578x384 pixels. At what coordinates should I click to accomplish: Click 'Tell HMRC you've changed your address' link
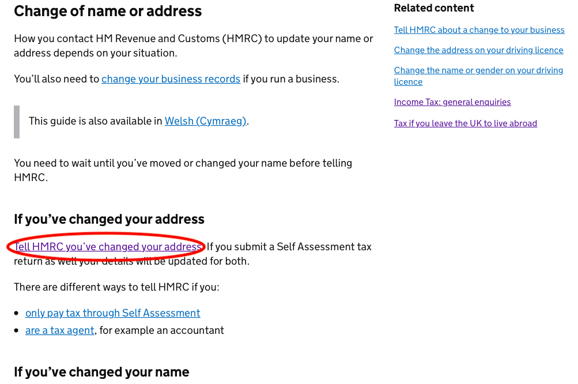(108, 246)
